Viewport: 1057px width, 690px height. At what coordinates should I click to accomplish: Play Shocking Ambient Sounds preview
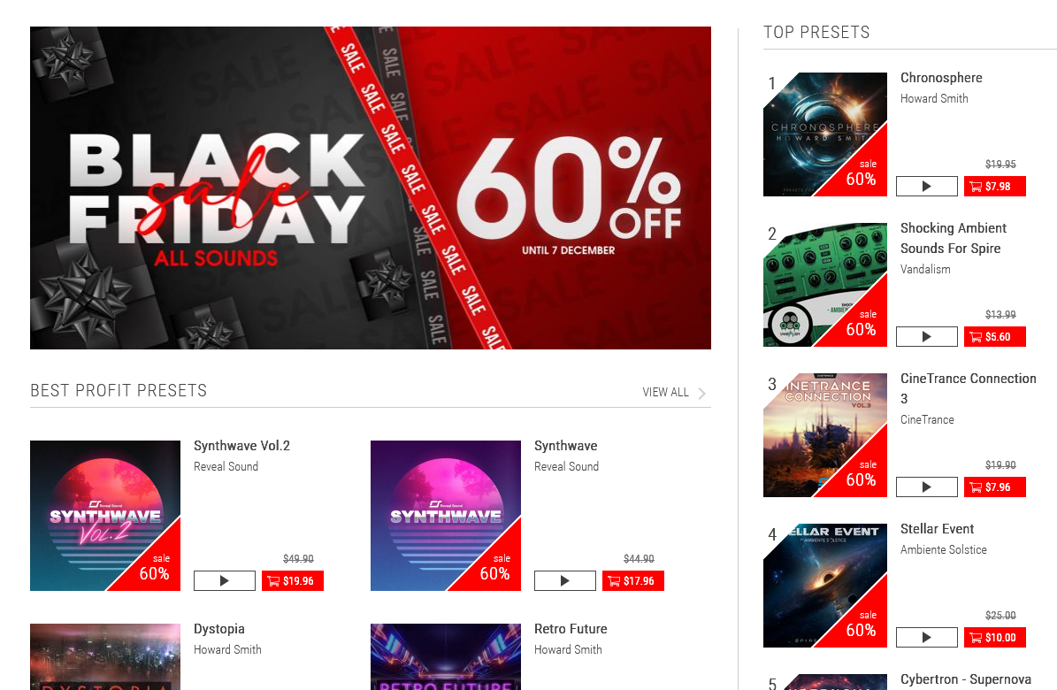click(x=927, y=336)
